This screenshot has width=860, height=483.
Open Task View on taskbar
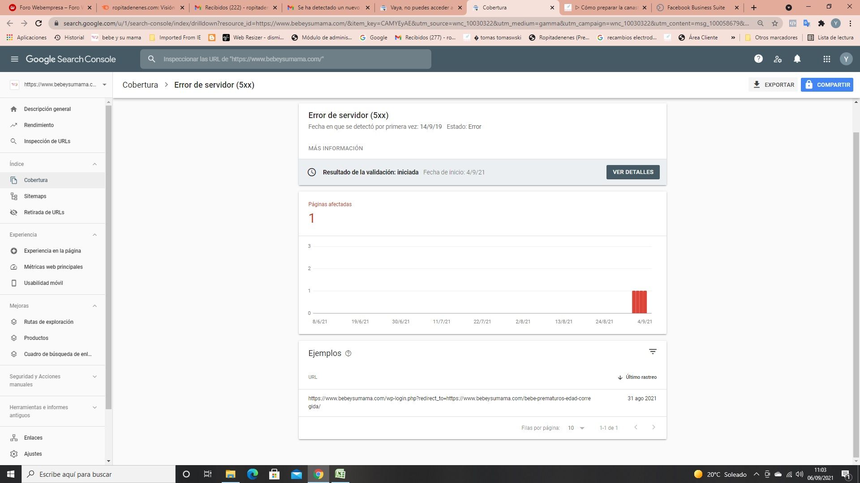208,474
